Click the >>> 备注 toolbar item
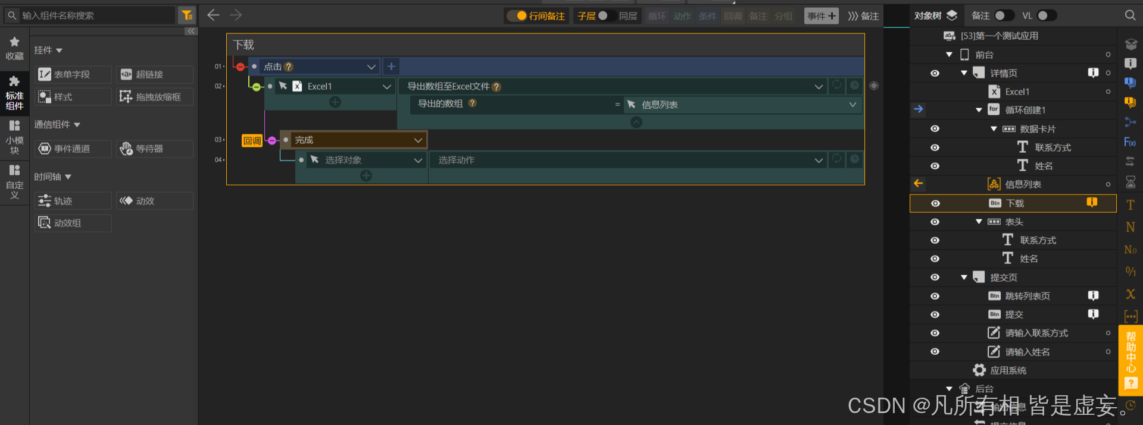The width and height of the screenshot is (1143, 425). click(x=863, y=16)
